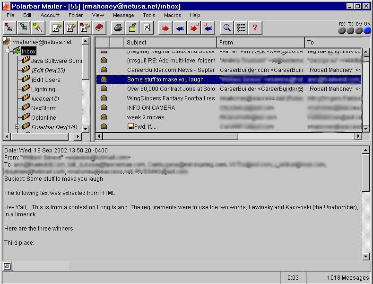The image size is (373, 284).
Task: Print the message using the printer icon
Action: pos(118,28)
